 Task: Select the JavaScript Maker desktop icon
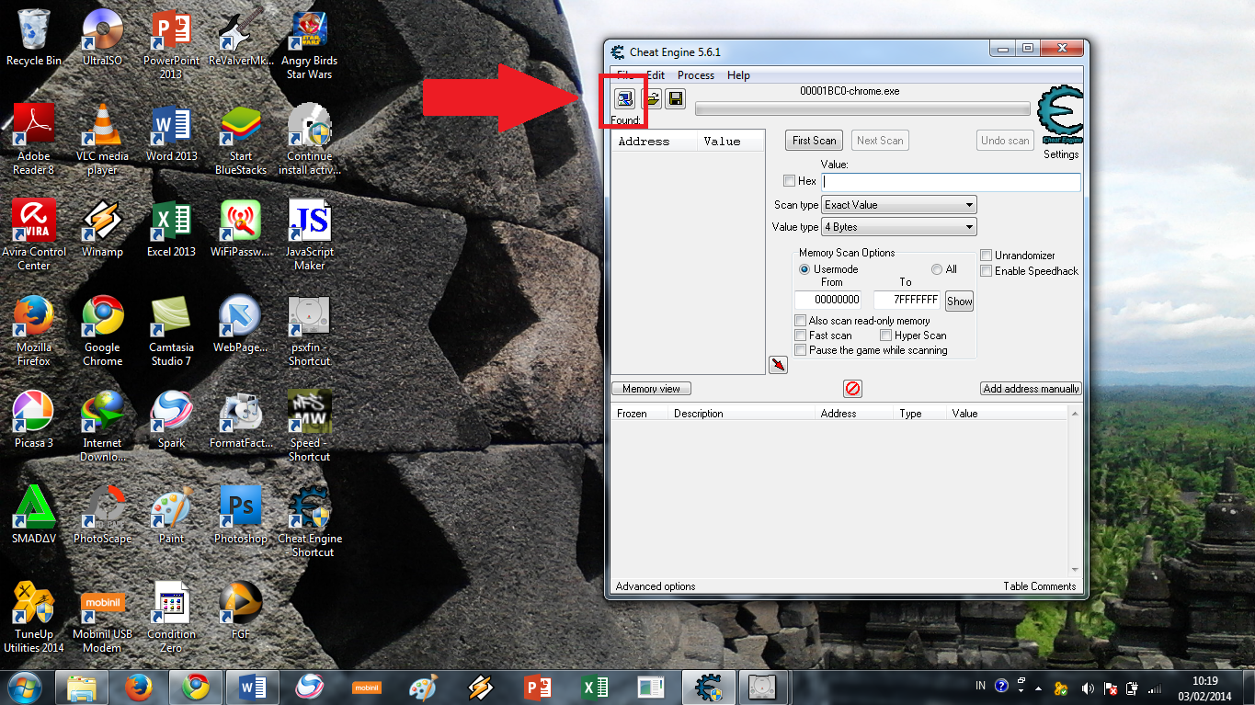[309, 235]
